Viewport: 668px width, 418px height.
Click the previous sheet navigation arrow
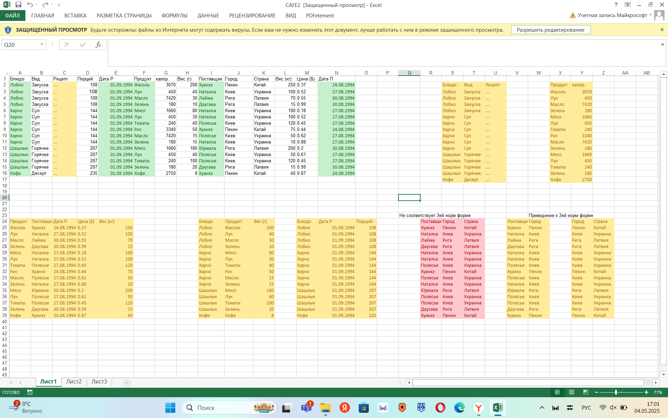tap(11, 382)
